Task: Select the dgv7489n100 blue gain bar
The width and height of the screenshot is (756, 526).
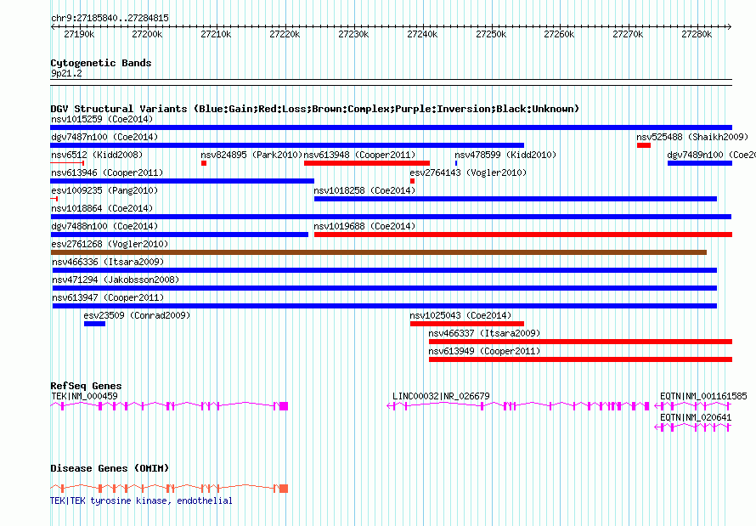Action: [700, 163]
